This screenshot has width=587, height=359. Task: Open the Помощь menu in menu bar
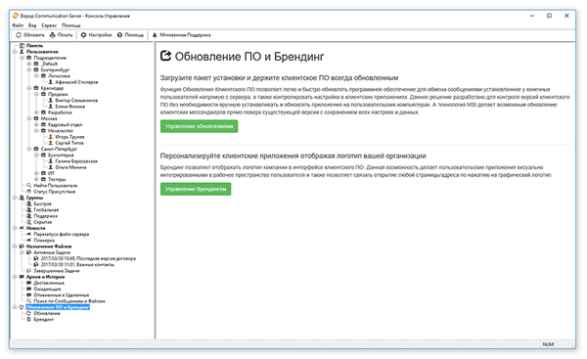71,25
